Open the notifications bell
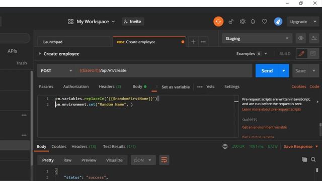Viewport: 322px width, 181px height. (x=253, y=22)
